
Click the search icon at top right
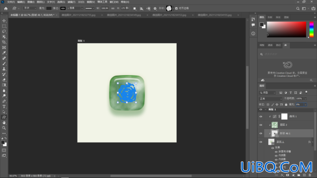pyautogui.click(x=298, y=9)
